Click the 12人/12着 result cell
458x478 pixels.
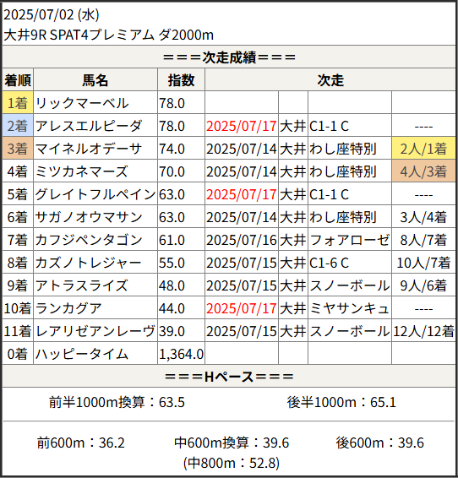423,331
